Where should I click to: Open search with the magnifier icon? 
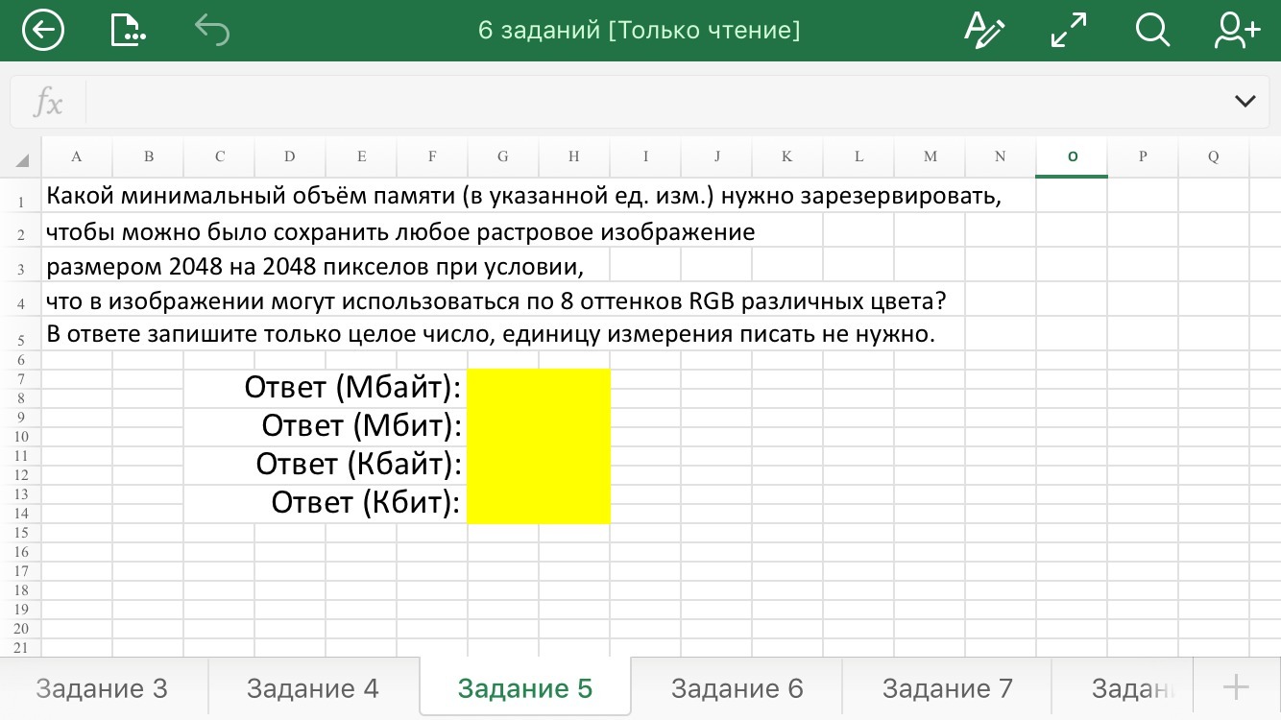(1151, 31)
